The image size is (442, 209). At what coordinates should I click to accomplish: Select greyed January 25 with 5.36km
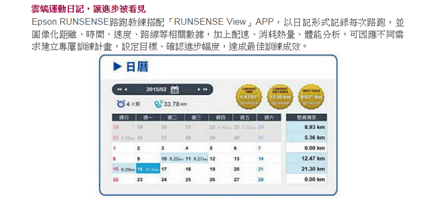point(124,138)
